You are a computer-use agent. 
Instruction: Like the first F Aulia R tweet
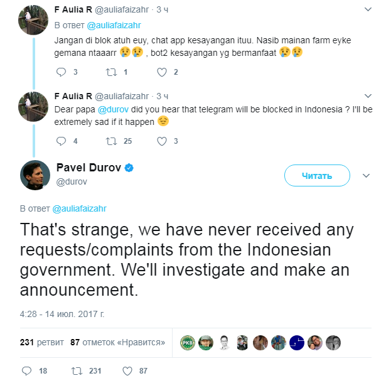point(161,72)
